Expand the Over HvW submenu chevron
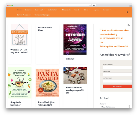Screen dimensions: 138x116 click(44, 10)
